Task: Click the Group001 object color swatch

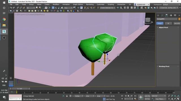Action: 179,19
